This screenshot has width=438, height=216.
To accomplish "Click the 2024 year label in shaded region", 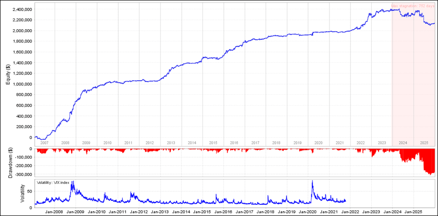I will tap(403, 143).
